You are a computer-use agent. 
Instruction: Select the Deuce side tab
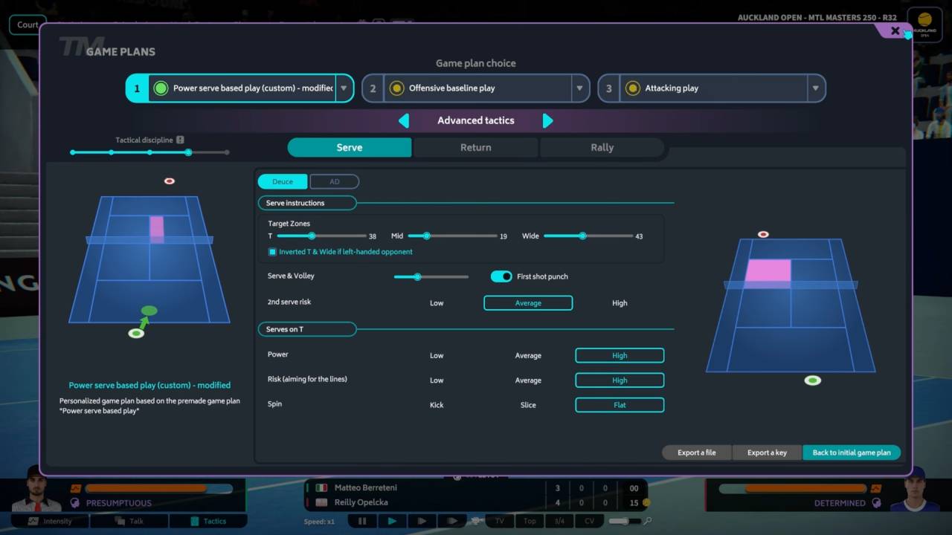[283, 181]
